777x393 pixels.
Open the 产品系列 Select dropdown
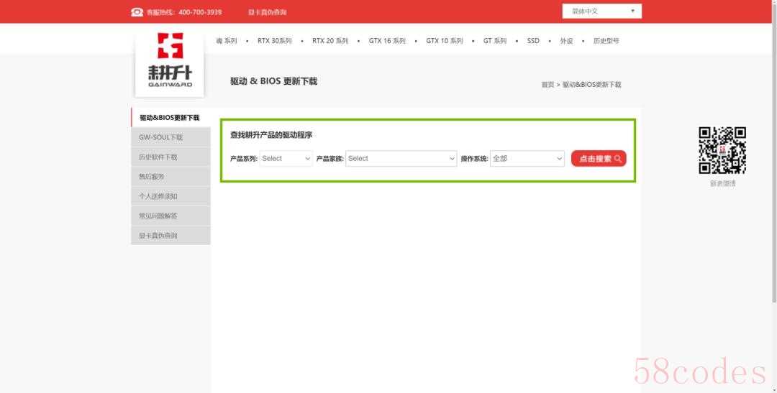pos(286,159)
